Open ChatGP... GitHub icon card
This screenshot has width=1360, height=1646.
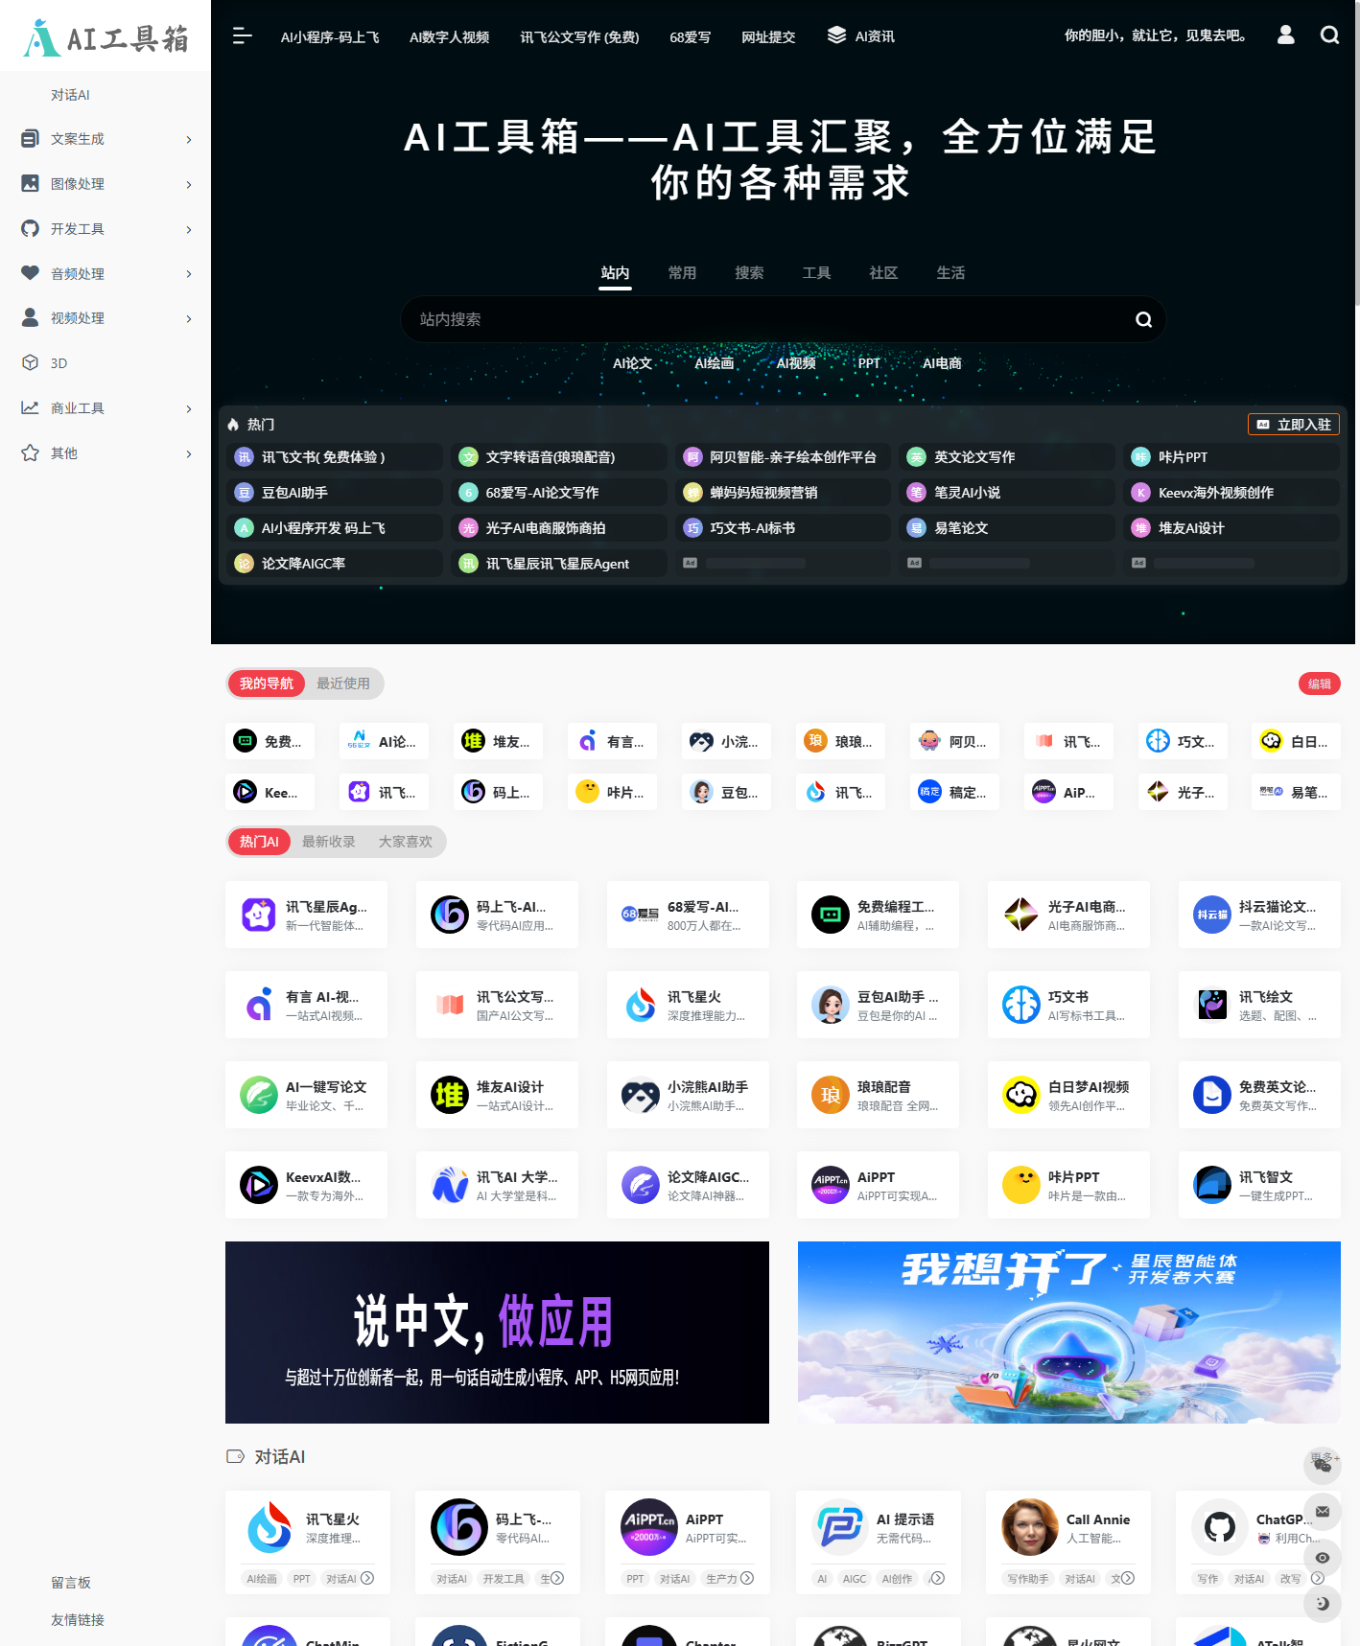coord(1220,1527)
